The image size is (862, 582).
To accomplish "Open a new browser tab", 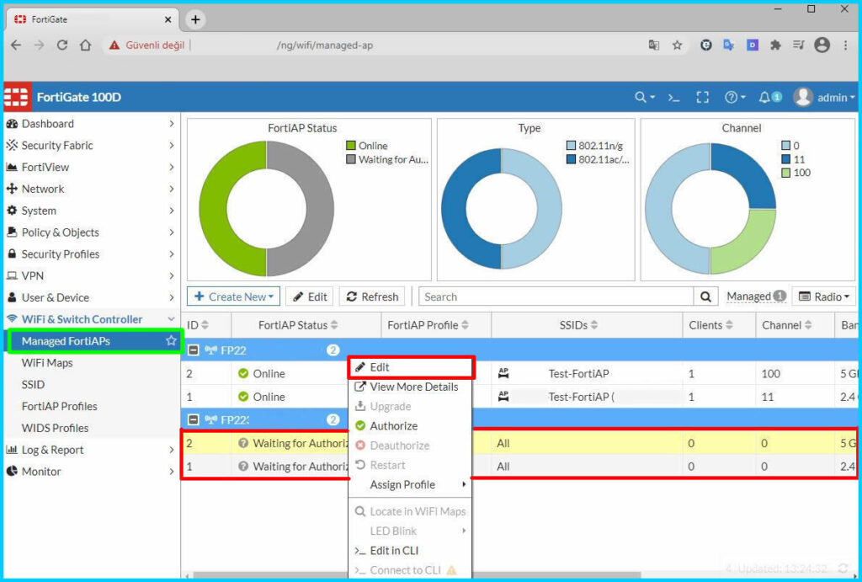I will (195, 19).
